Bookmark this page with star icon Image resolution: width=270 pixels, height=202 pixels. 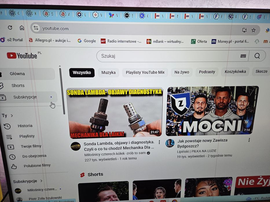[x=253, y=30]
